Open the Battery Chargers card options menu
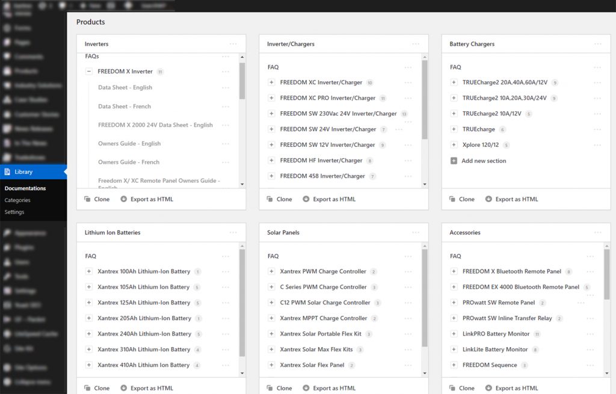Viewport: 616px width, 394px height. pos(597,44)
